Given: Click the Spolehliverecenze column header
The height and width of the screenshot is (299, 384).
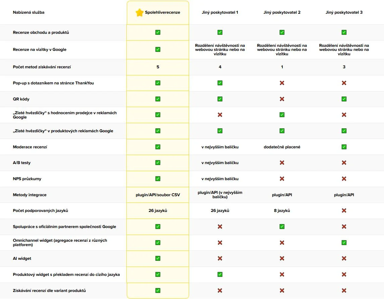Looking at the screenshot, I should 162,13.
